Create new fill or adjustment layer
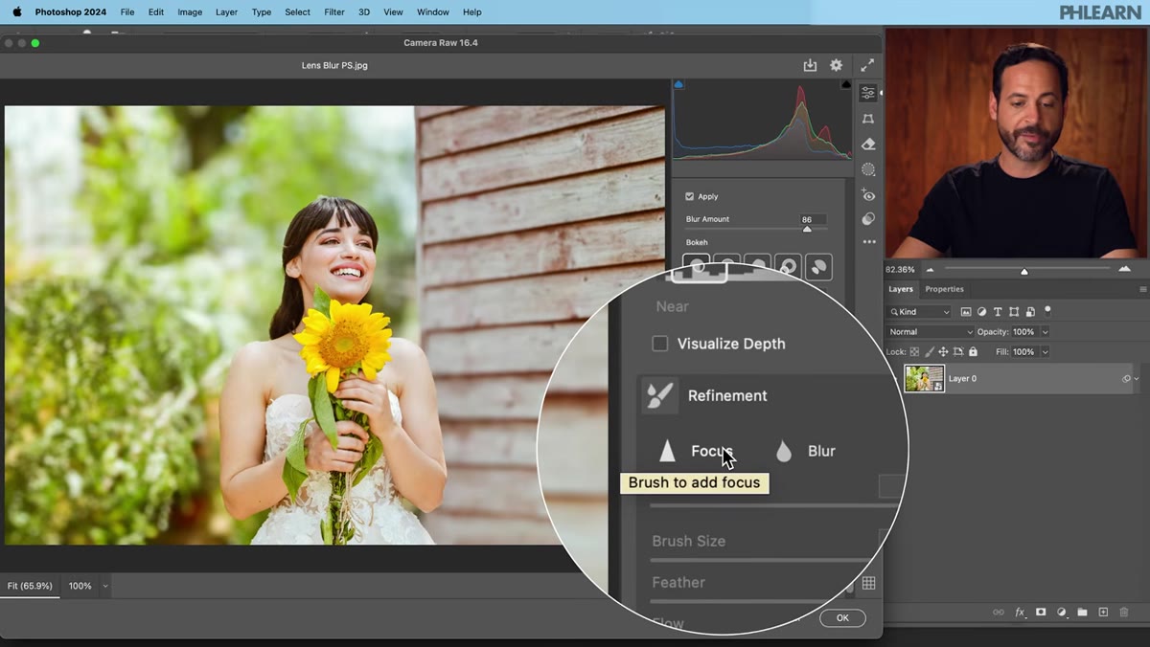 1062,612
